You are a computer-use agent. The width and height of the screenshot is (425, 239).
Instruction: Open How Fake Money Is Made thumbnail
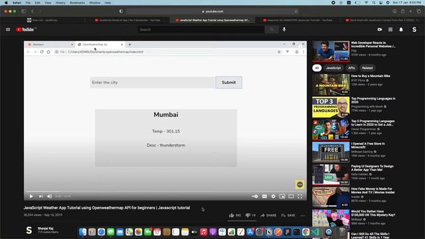point(331,197)
